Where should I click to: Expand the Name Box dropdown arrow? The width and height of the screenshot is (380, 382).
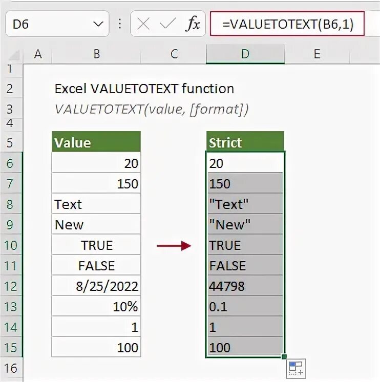pos(98,24)
